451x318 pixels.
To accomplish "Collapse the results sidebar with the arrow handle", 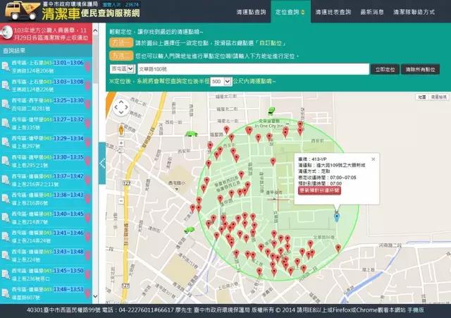I will point(102,163).
